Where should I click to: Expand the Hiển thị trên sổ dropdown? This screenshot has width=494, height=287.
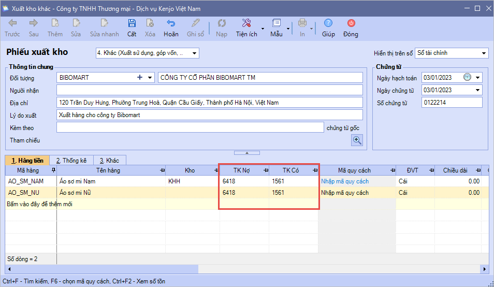click(484, 53)
